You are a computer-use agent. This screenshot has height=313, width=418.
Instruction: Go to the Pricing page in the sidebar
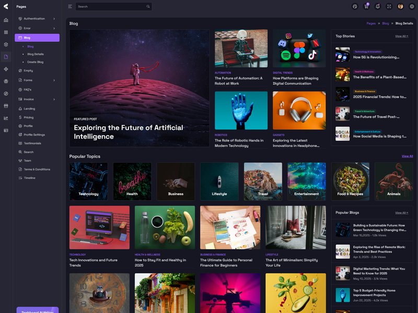tap(28, 117)
